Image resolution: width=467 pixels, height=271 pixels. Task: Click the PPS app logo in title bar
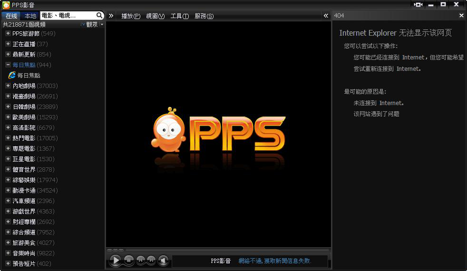pyautogui.click(x=6, y=5)
